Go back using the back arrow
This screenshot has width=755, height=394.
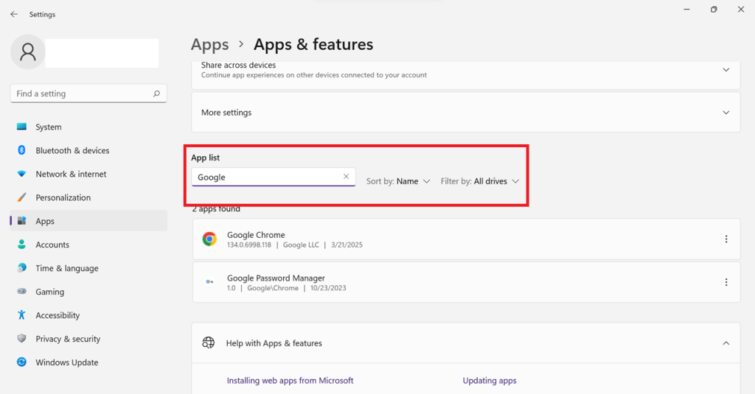tap(14, 15)
